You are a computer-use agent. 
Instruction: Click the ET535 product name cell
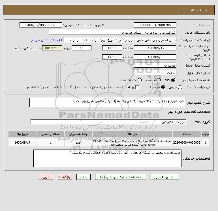pyautogui.click(x=132, y=142)
